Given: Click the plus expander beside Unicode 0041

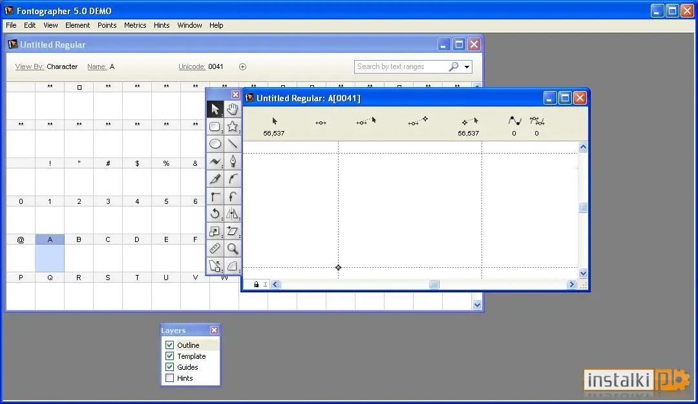Looking at the screenshot, I should tap(242, 66).
